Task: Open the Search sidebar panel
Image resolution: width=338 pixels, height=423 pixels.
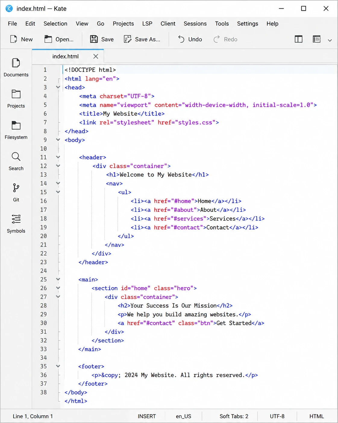Action: [16, 161]
